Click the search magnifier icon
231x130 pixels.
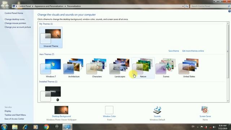pyautogui.click(x=229, y=6)
